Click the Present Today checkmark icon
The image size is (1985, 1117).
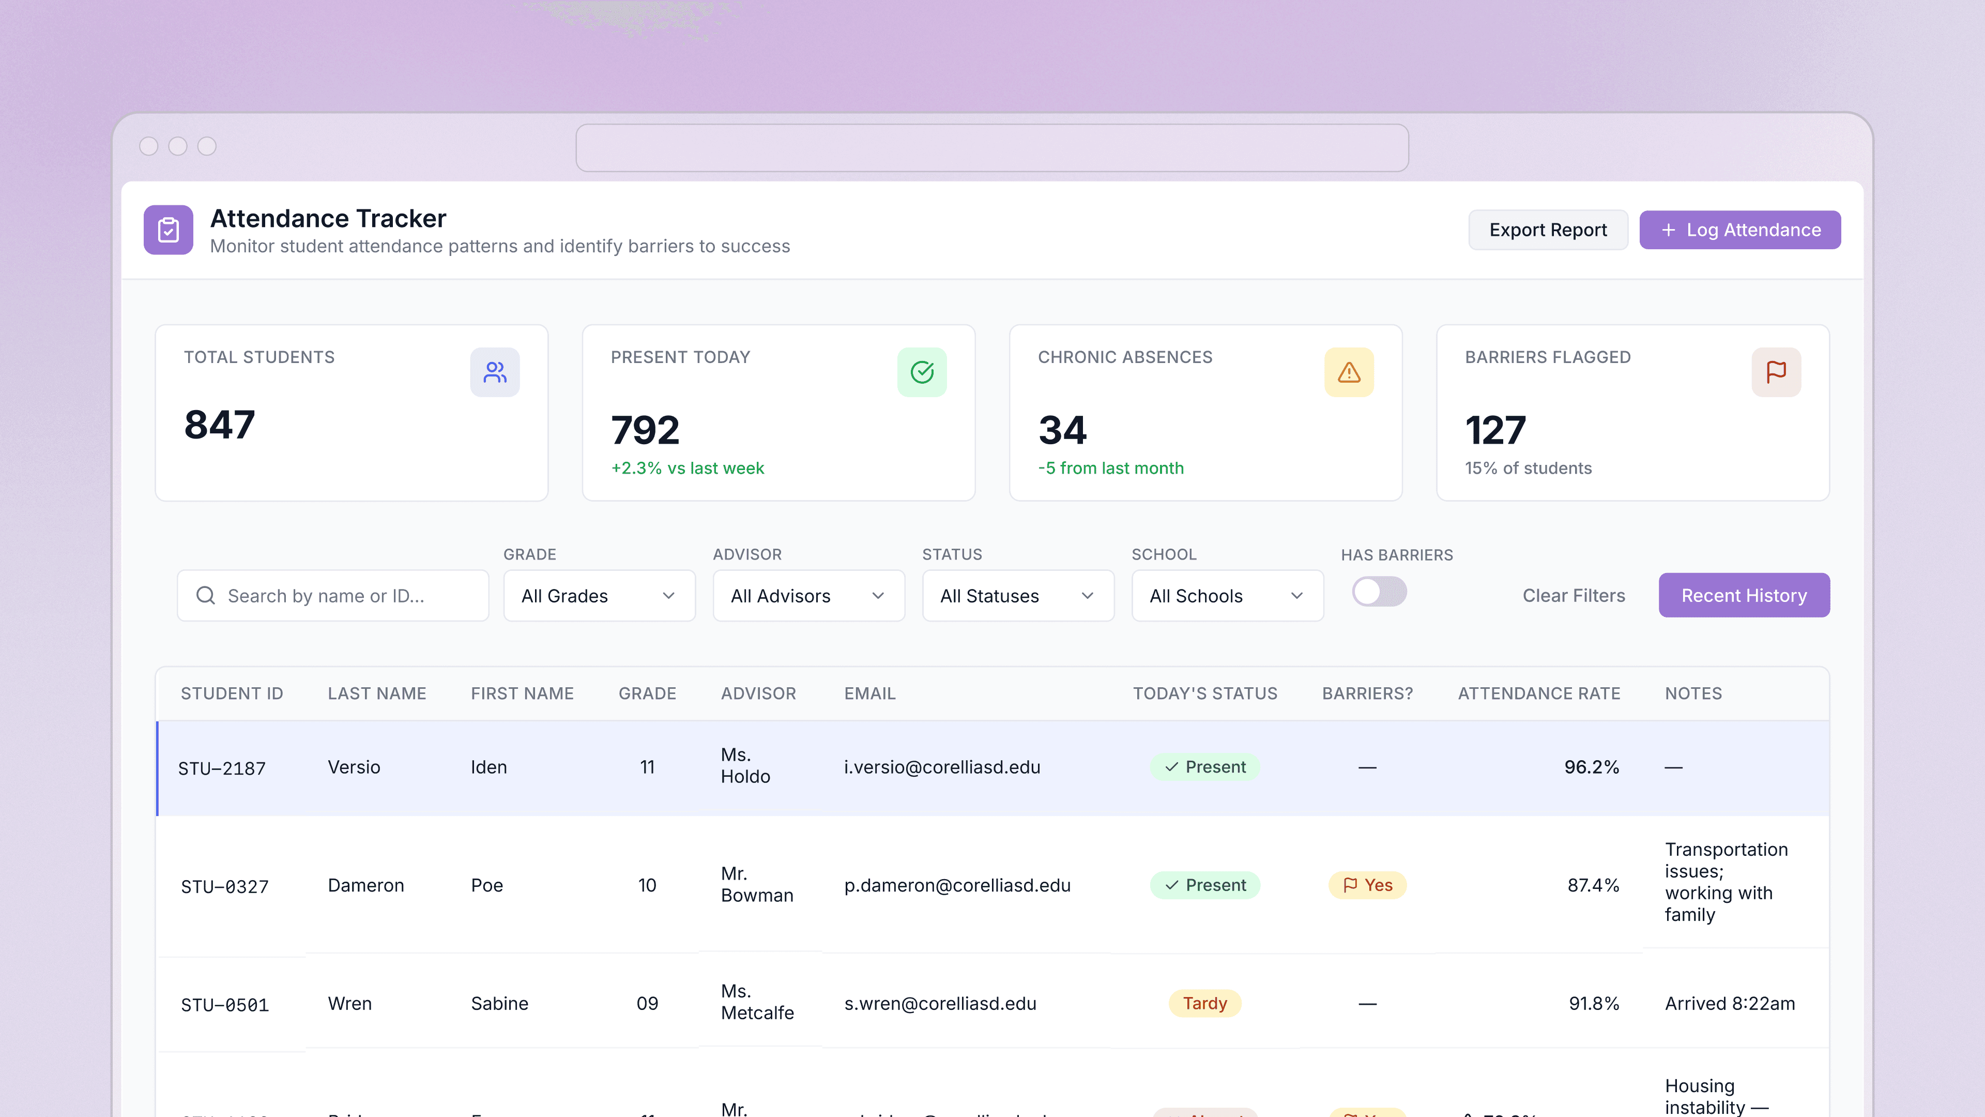tap(922, 372)
